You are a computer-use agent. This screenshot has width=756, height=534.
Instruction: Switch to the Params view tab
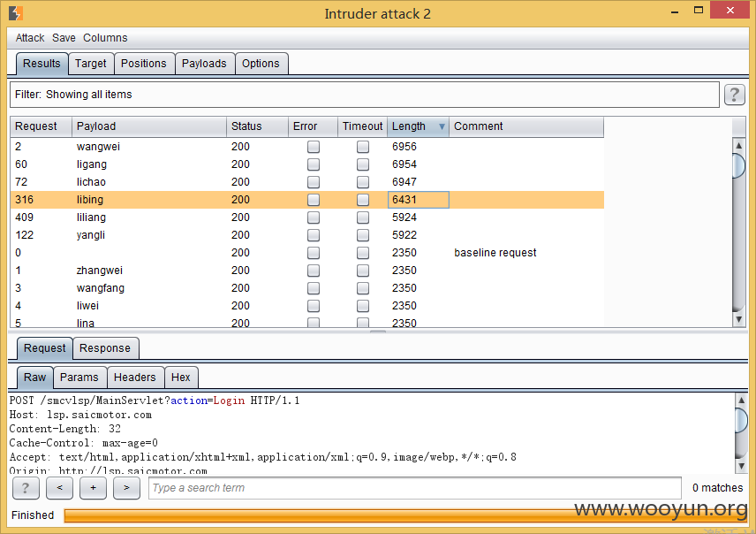click(79, 378)
